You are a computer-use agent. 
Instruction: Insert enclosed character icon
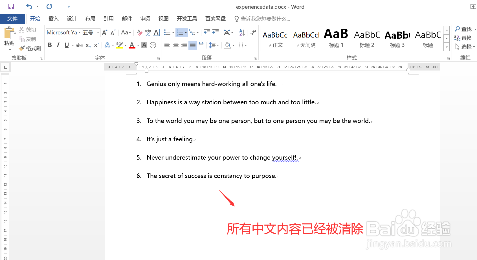pyautogui.click(x=153, y=45)
